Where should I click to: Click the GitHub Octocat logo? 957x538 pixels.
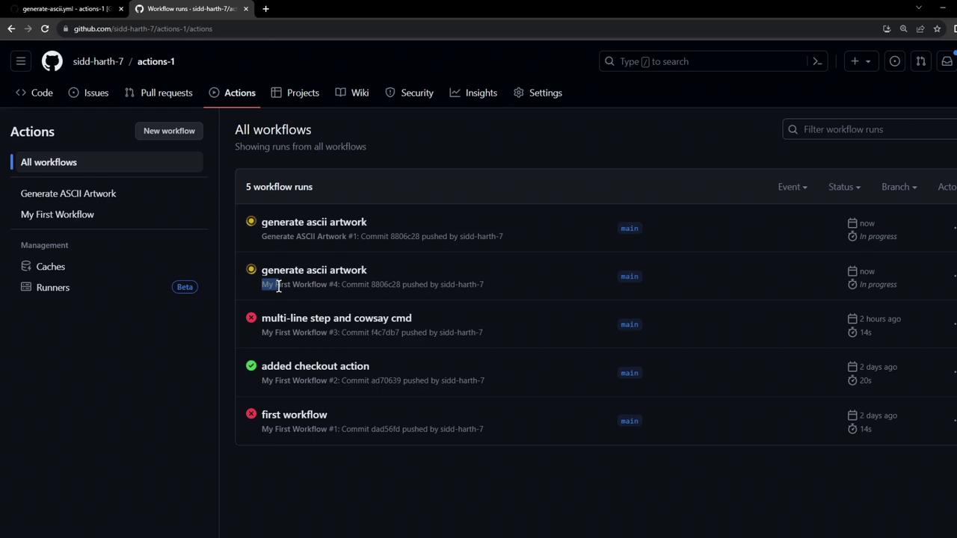pyautogui.click(x=52, y=61)
